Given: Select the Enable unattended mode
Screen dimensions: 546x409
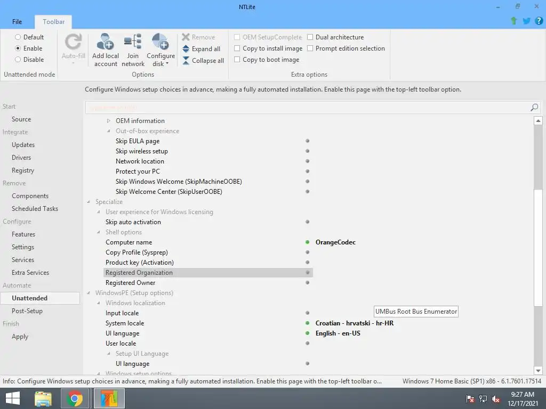Looking at the screenshot, I should click(x=18, y=48).
